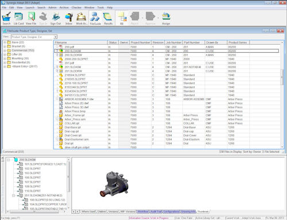Collapse the 201.SLDASM(201-NOTAB) tree node
The height and width of the screenshot is (220, 287).
pos(14,195)
